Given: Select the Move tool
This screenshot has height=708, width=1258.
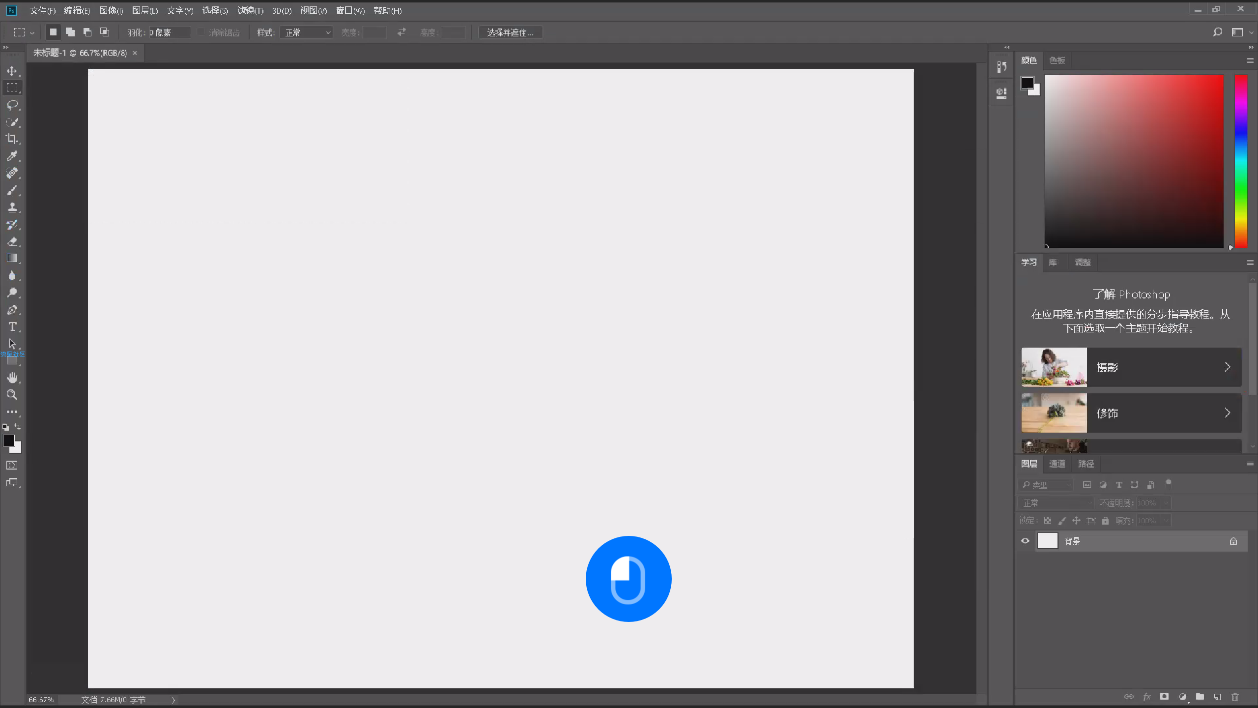Looking at the screenshot, I should point(12,71).
